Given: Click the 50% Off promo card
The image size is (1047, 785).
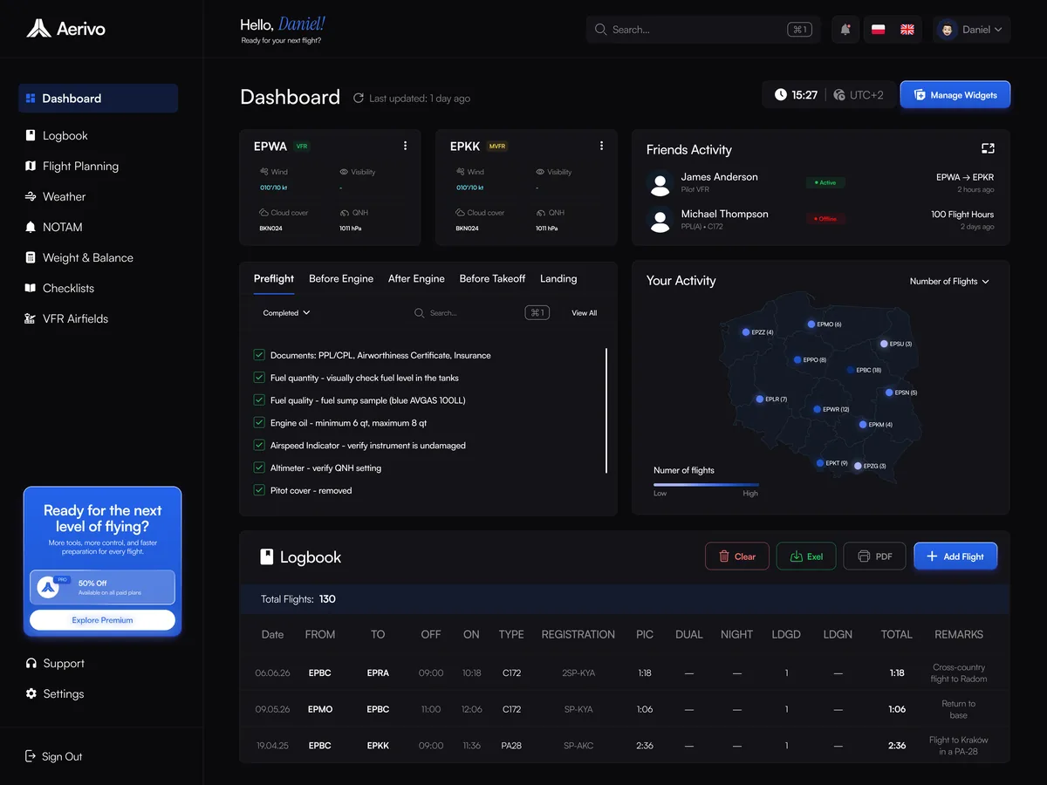Looking at the screenshot, I should (102, 587).
